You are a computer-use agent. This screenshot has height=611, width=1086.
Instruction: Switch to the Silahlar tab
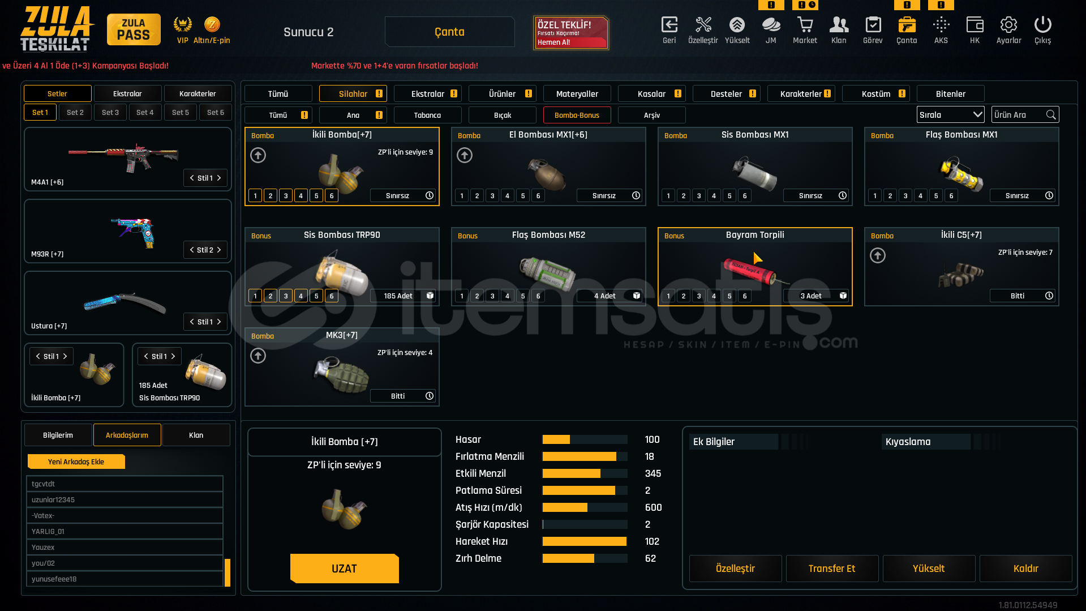point(353,93)
